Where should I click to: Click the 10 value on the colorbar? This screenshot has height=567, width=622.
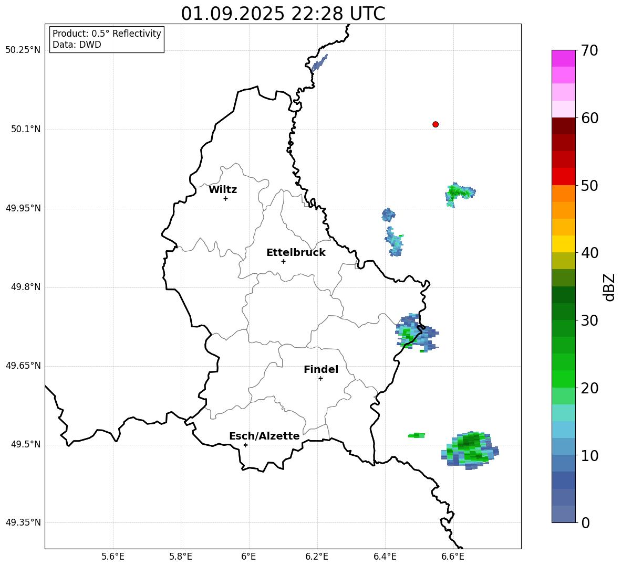coord(589,455)
